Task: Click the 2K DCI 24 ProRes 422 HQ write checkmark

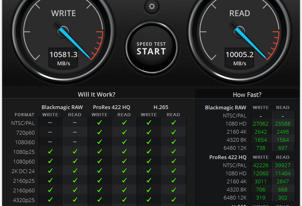Action: pyautogui.click(x=100, y=171)
